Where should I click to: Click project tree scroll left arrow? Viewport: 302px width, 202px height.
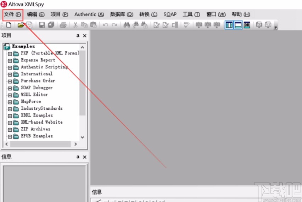coord(7,144)
